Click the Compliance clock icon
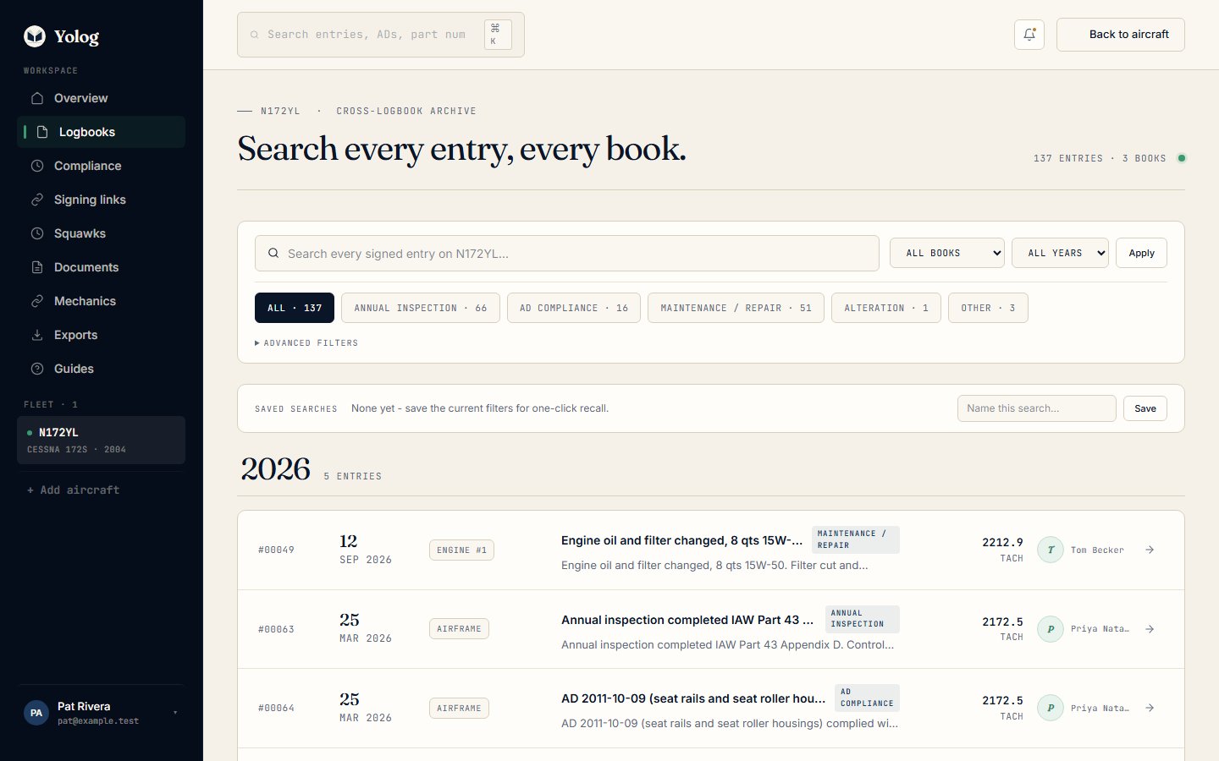 coord(37,166)
